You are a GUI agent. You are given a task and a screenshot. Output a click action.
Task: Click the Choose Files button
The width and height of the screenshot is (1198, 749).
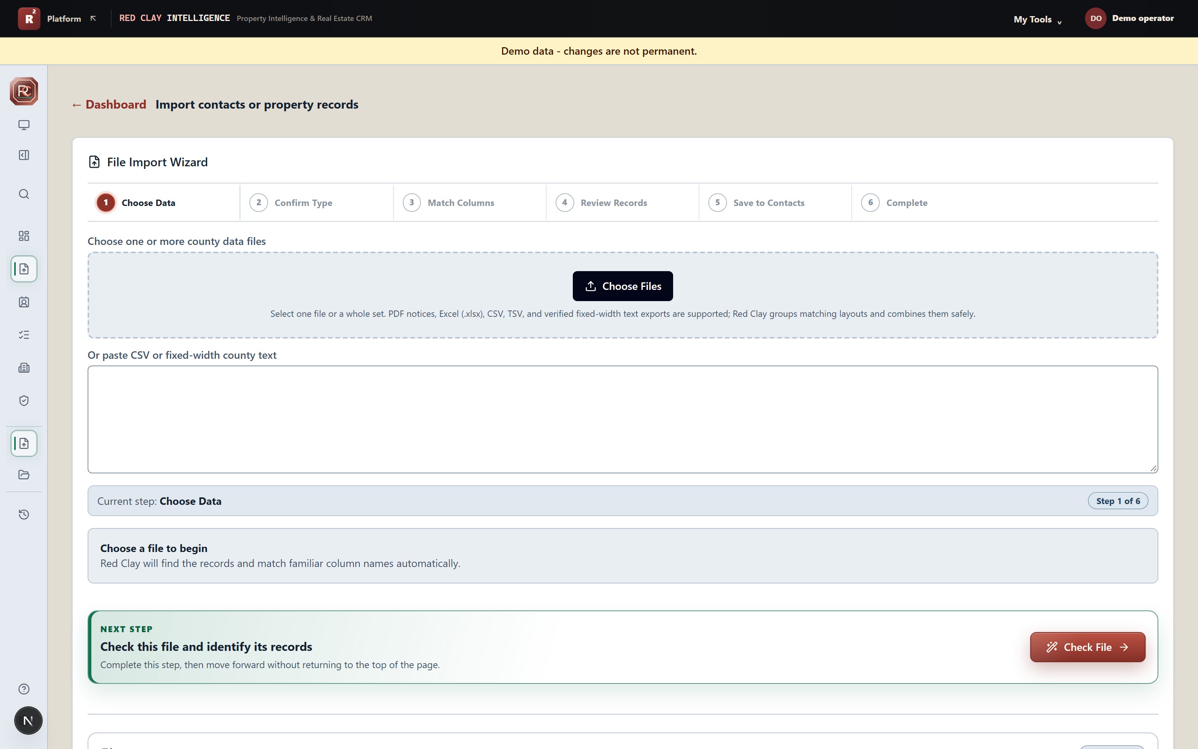pos(623,286)
